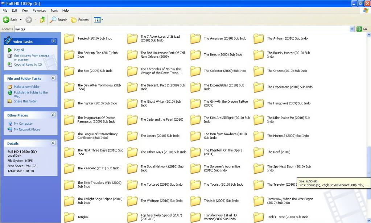Screen dimensions: 371x223
Task: Select "The Other Guys (2010) Sub Indo" folder name
Action: pos(164,152)
